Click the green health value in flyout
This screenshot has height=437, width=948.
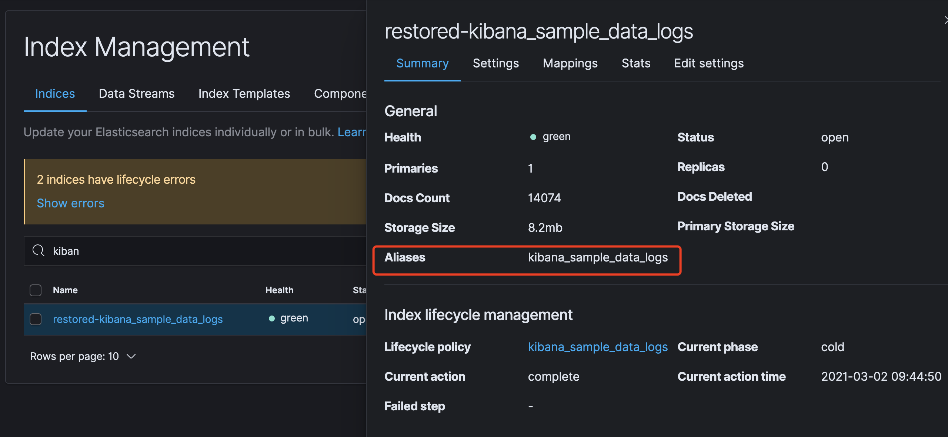[x=550, y=137]
